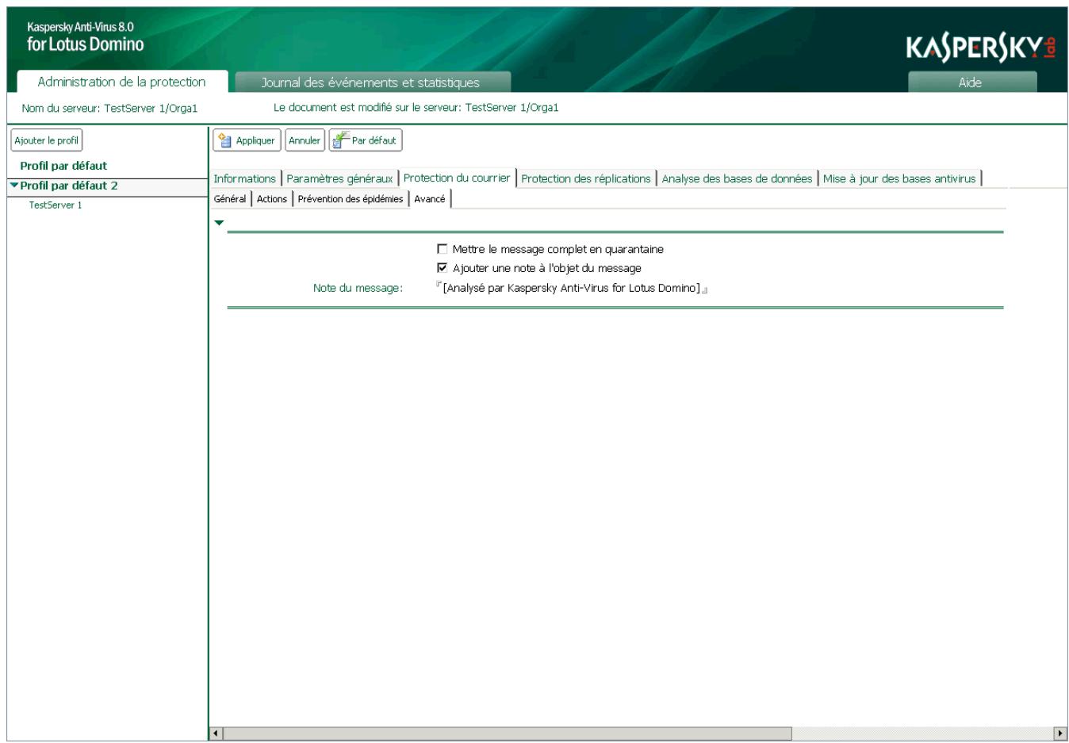This screenshot has height=743, width=1069.
Task: Open Protection des réplications tab
Action: [586, 178]
